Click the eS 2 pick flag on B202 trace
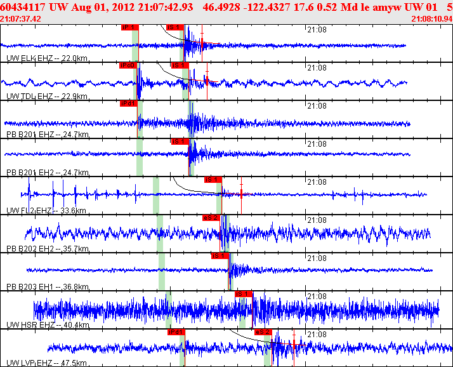This screenshot has width=453, height=367. click(211, 217)
